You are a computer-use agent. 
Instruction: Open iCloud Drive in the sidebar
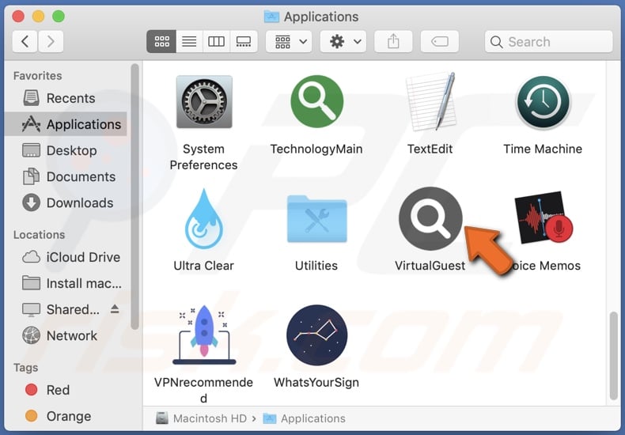pos(66,257)
